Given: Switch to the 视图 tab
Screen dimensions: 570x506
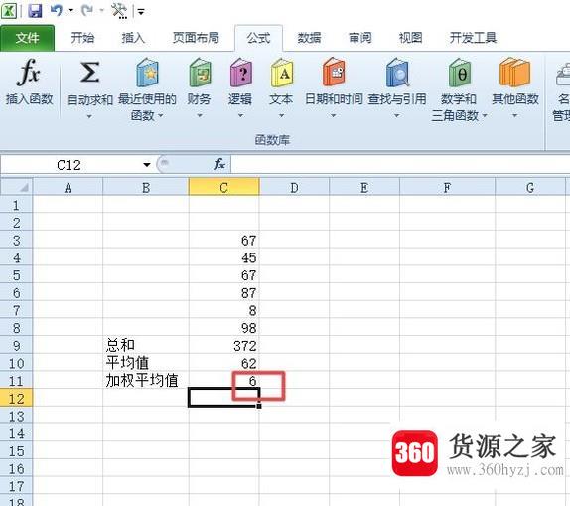Looking at the screenshot, I should [x=410, y=38].
